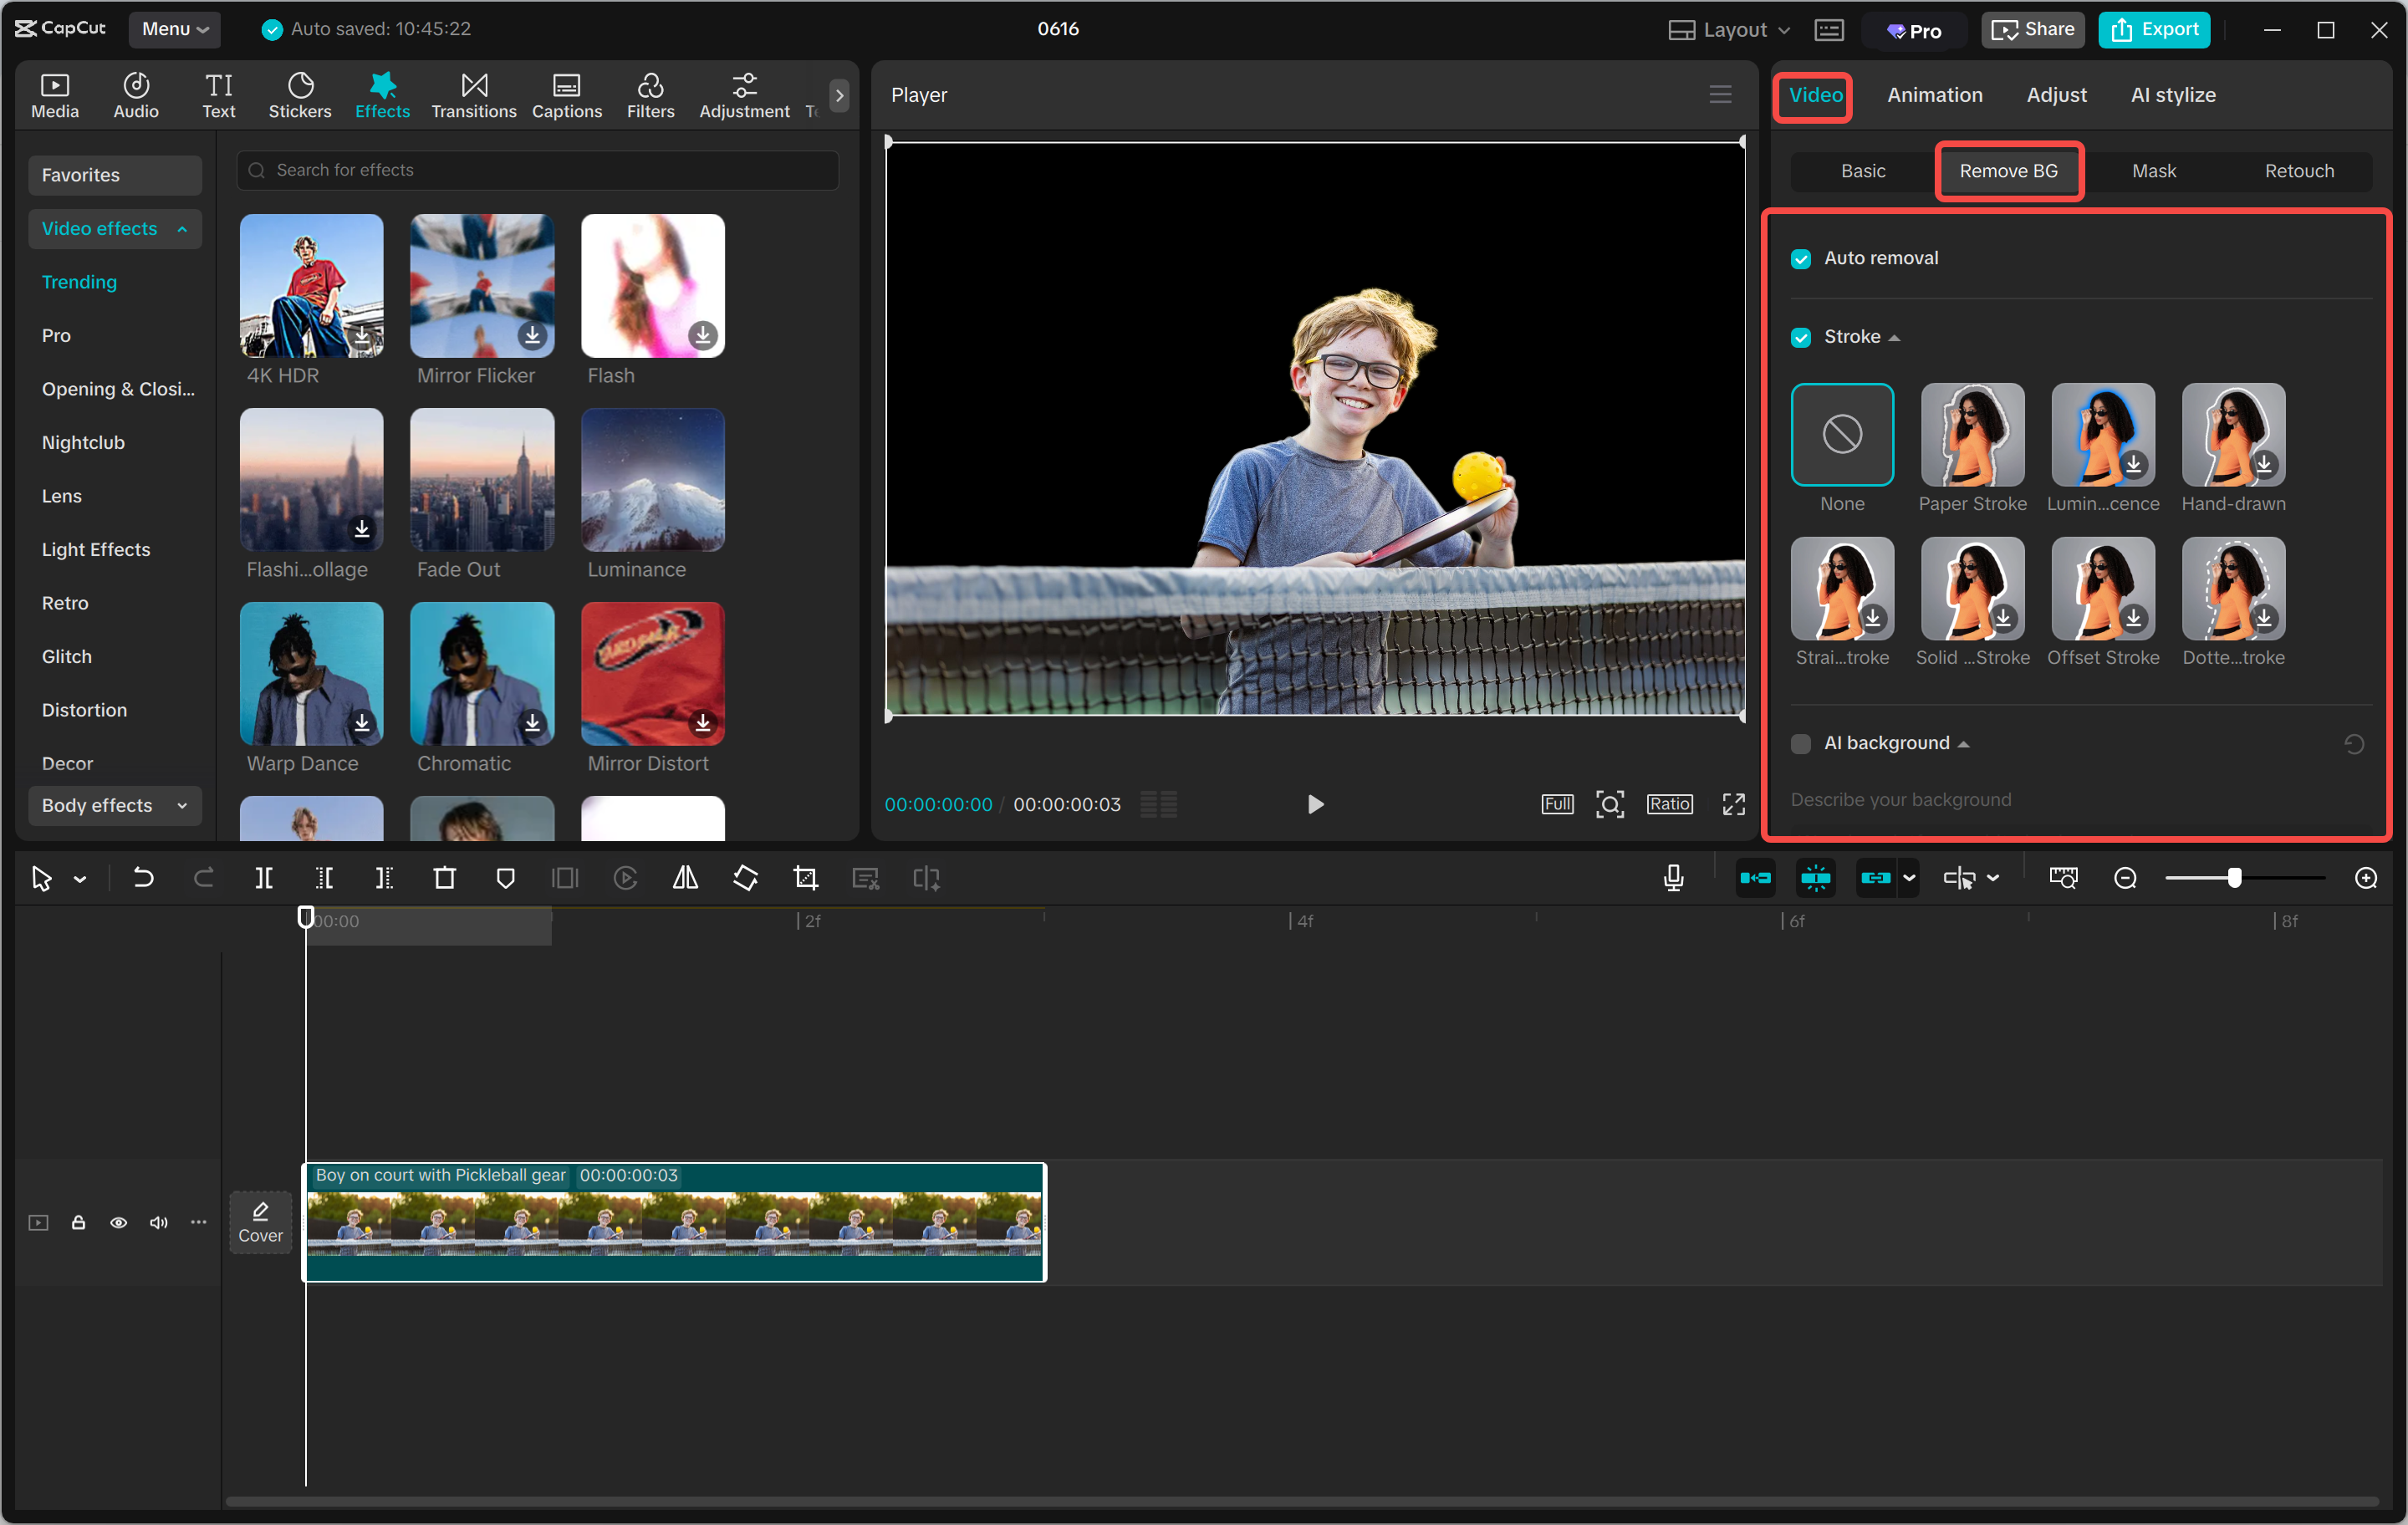
Task: Start voiceover recording with the microphone
Action: pos(1673,878)
